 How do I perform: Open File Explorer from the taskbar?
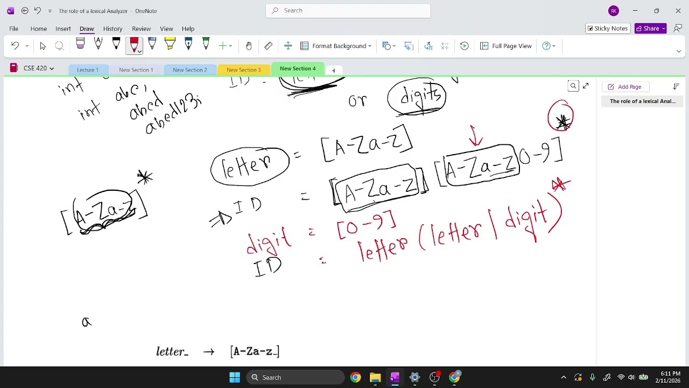click(x=375, y=378)
